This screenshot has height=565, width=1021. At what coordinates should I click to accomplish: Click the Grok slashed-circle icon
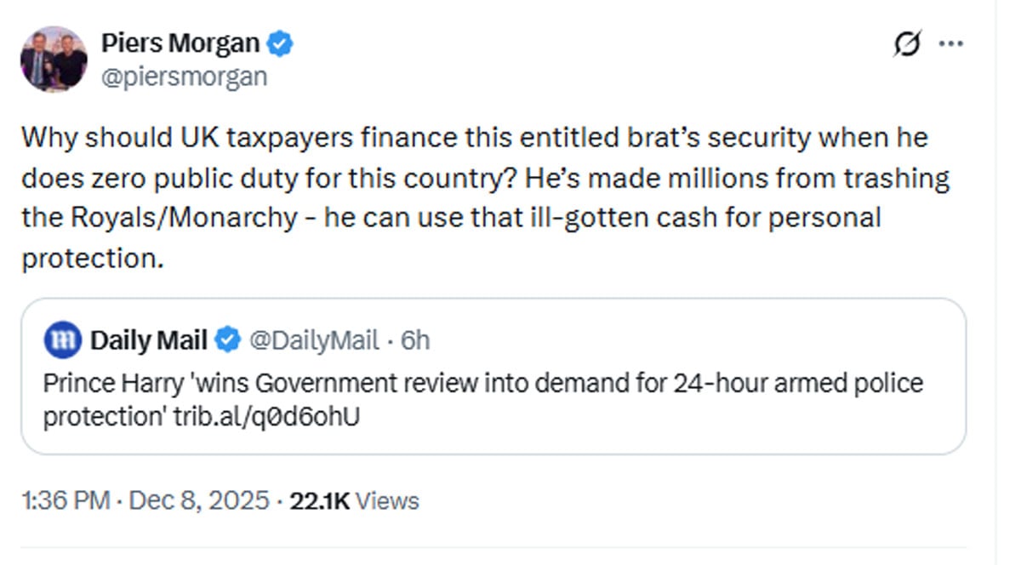click(x=908, y=44)
